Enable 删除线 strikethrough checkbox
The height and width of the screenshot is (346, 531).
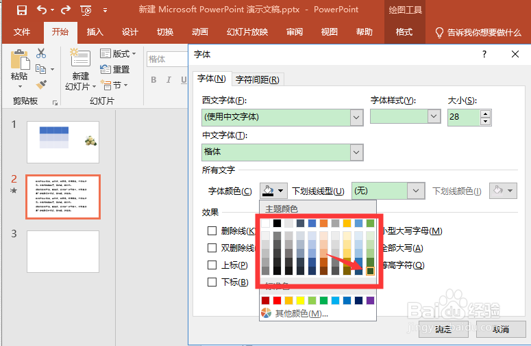coord(212,230)
